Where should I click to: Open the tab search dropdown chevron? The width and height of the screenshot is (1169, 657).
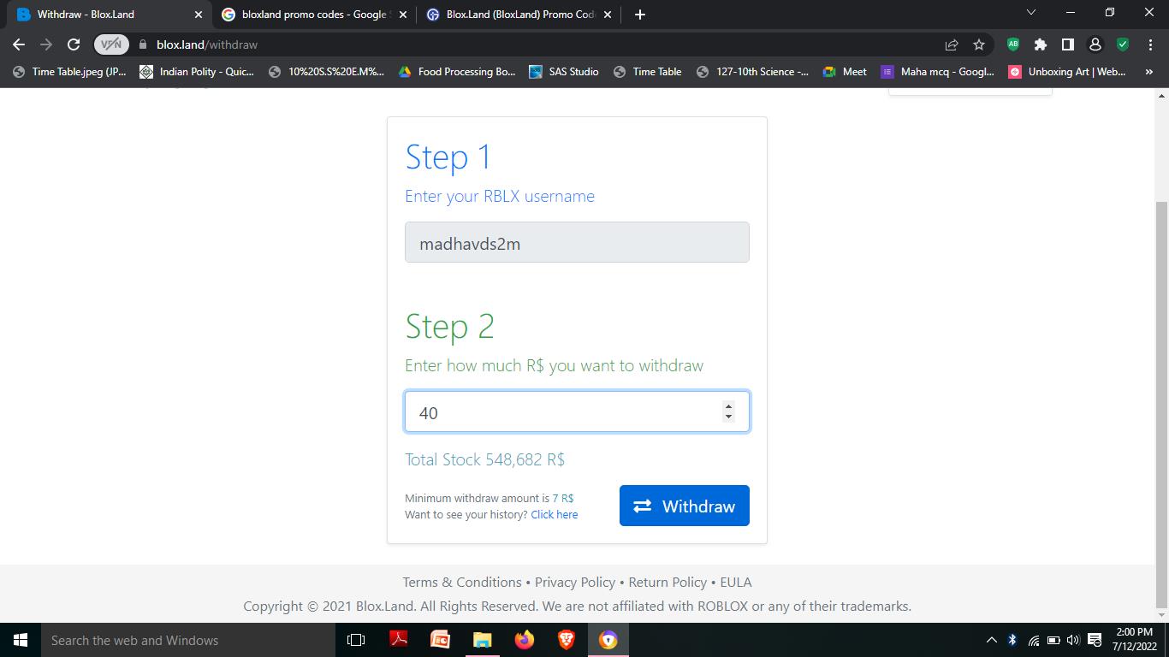point(1030,13)
